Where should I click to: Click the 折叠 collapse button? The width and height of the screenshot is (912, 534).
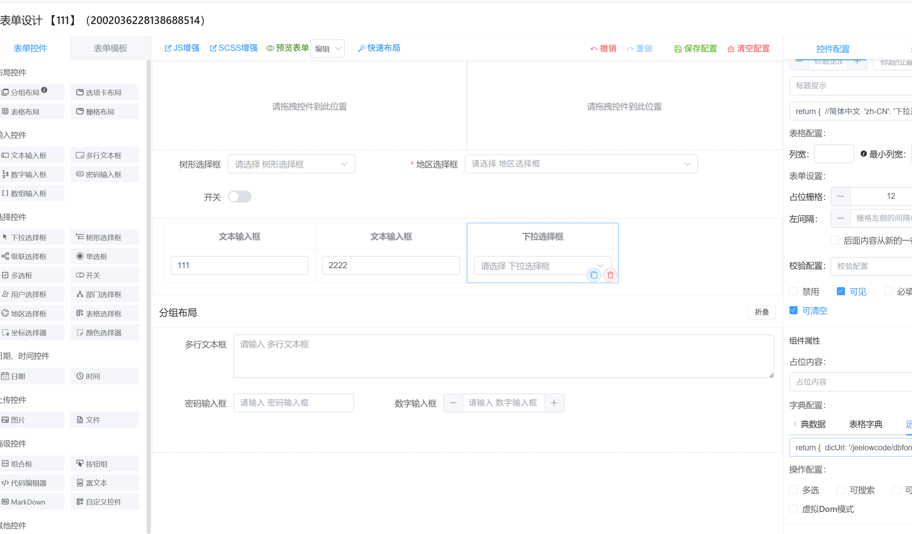point(761,312)
